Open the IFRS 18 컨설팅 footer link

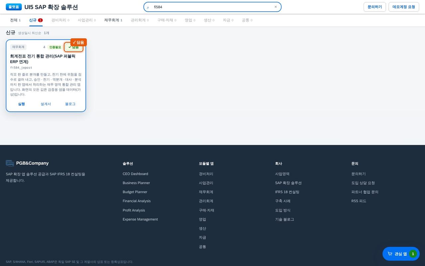tap(287, 192)
